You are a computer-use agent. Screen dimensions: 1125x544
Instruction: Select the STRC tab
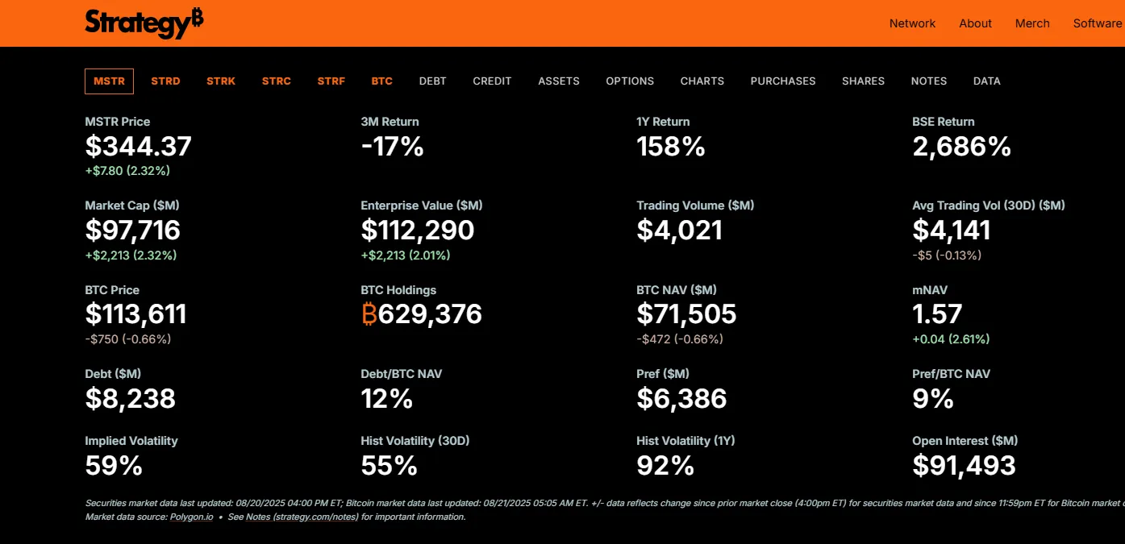point(277,81)
